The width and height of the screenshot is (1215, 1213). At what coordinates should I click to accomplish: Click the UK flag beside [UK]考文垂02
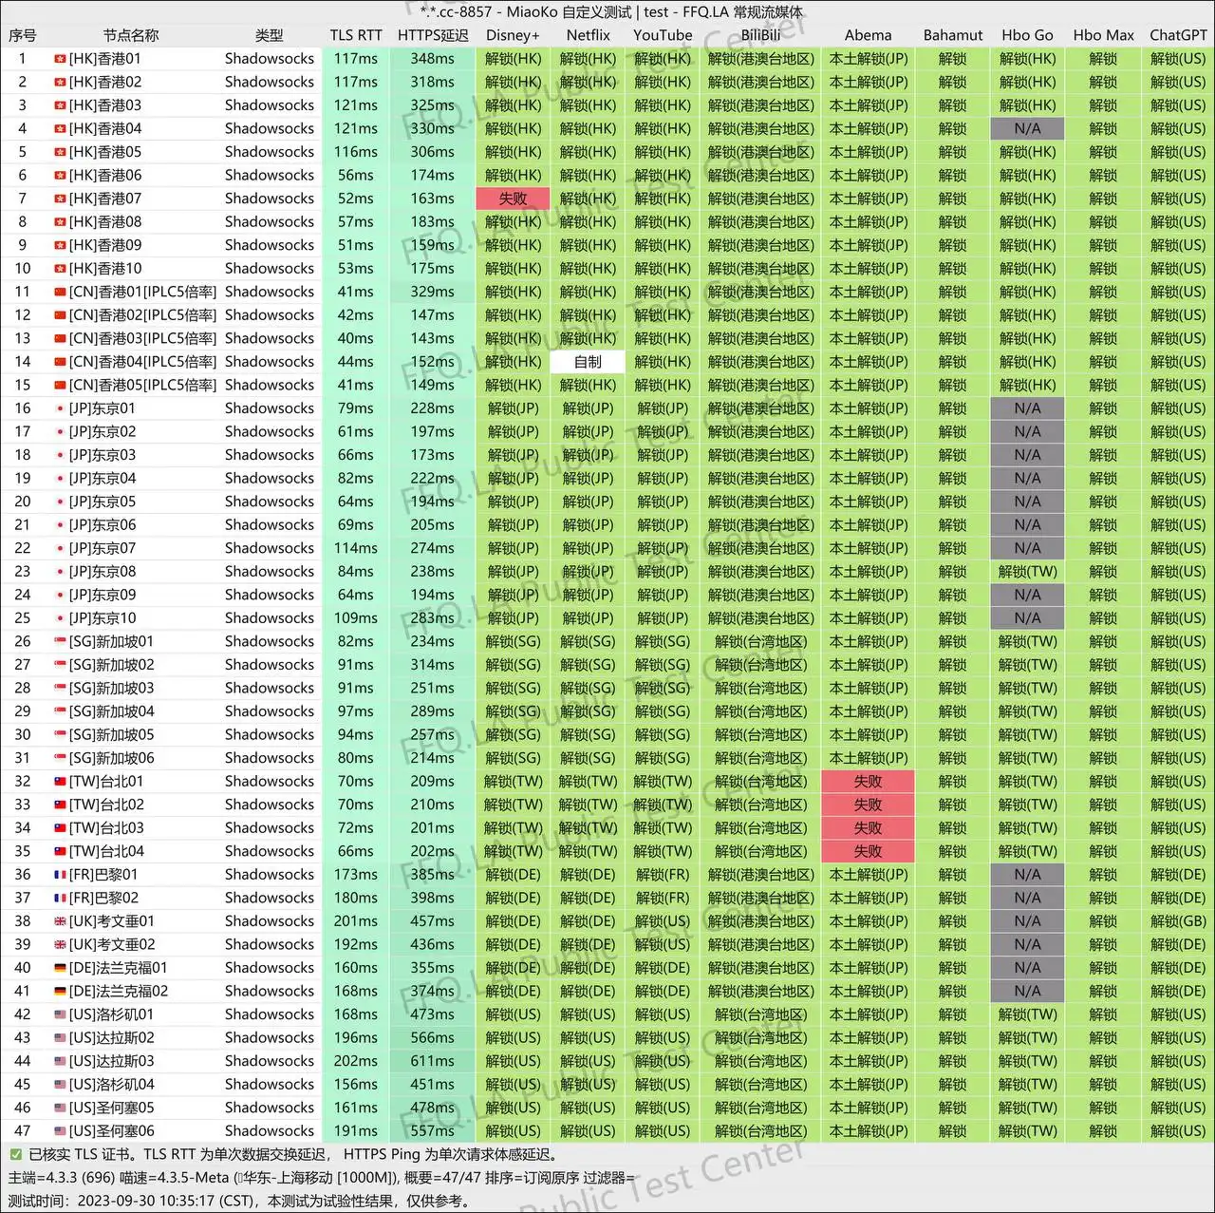[x=60, y=944]
